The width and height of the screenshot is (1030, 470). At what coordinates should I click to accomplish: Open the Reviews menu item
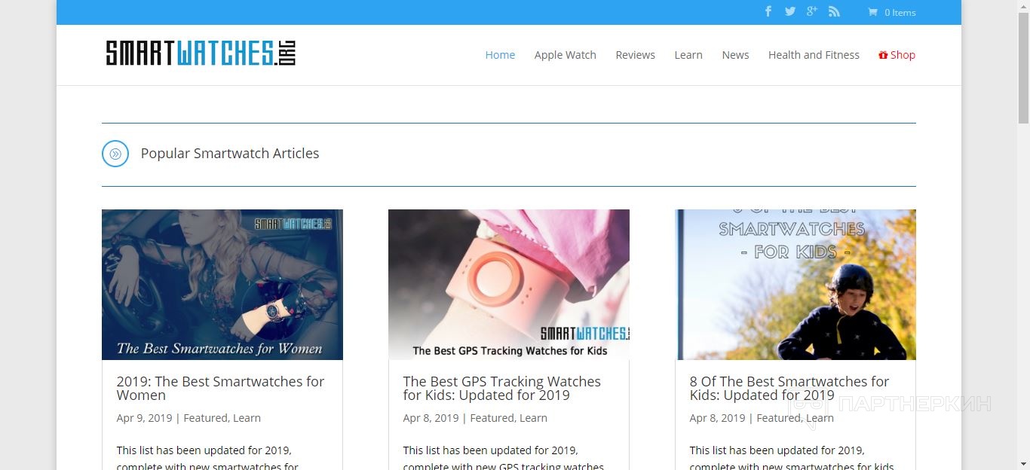tap(635, 55)
